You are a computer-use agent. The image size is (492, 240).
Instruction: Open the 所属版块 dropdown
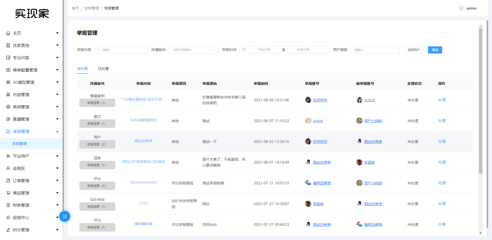tap(193, 50)
